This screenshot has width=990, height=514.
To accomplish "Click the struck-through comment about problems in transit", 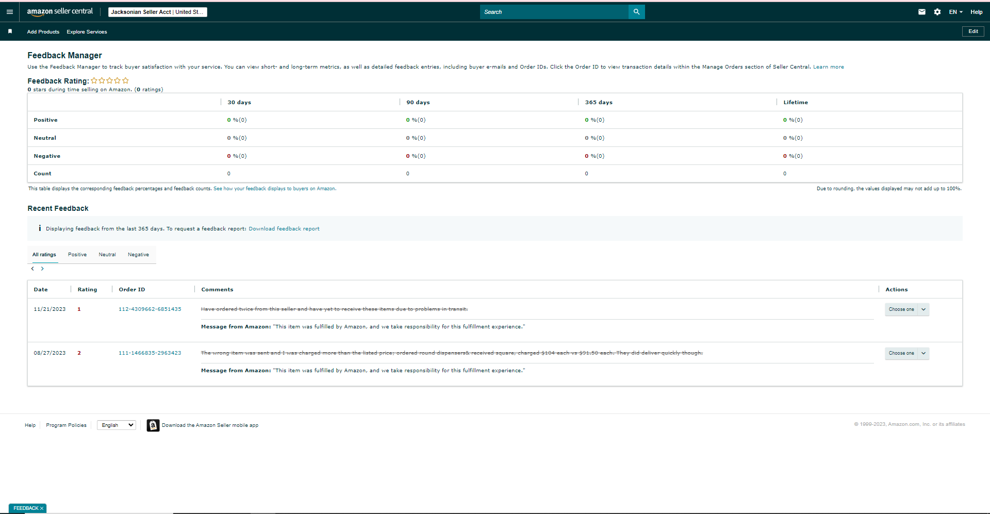I will 335,309.
